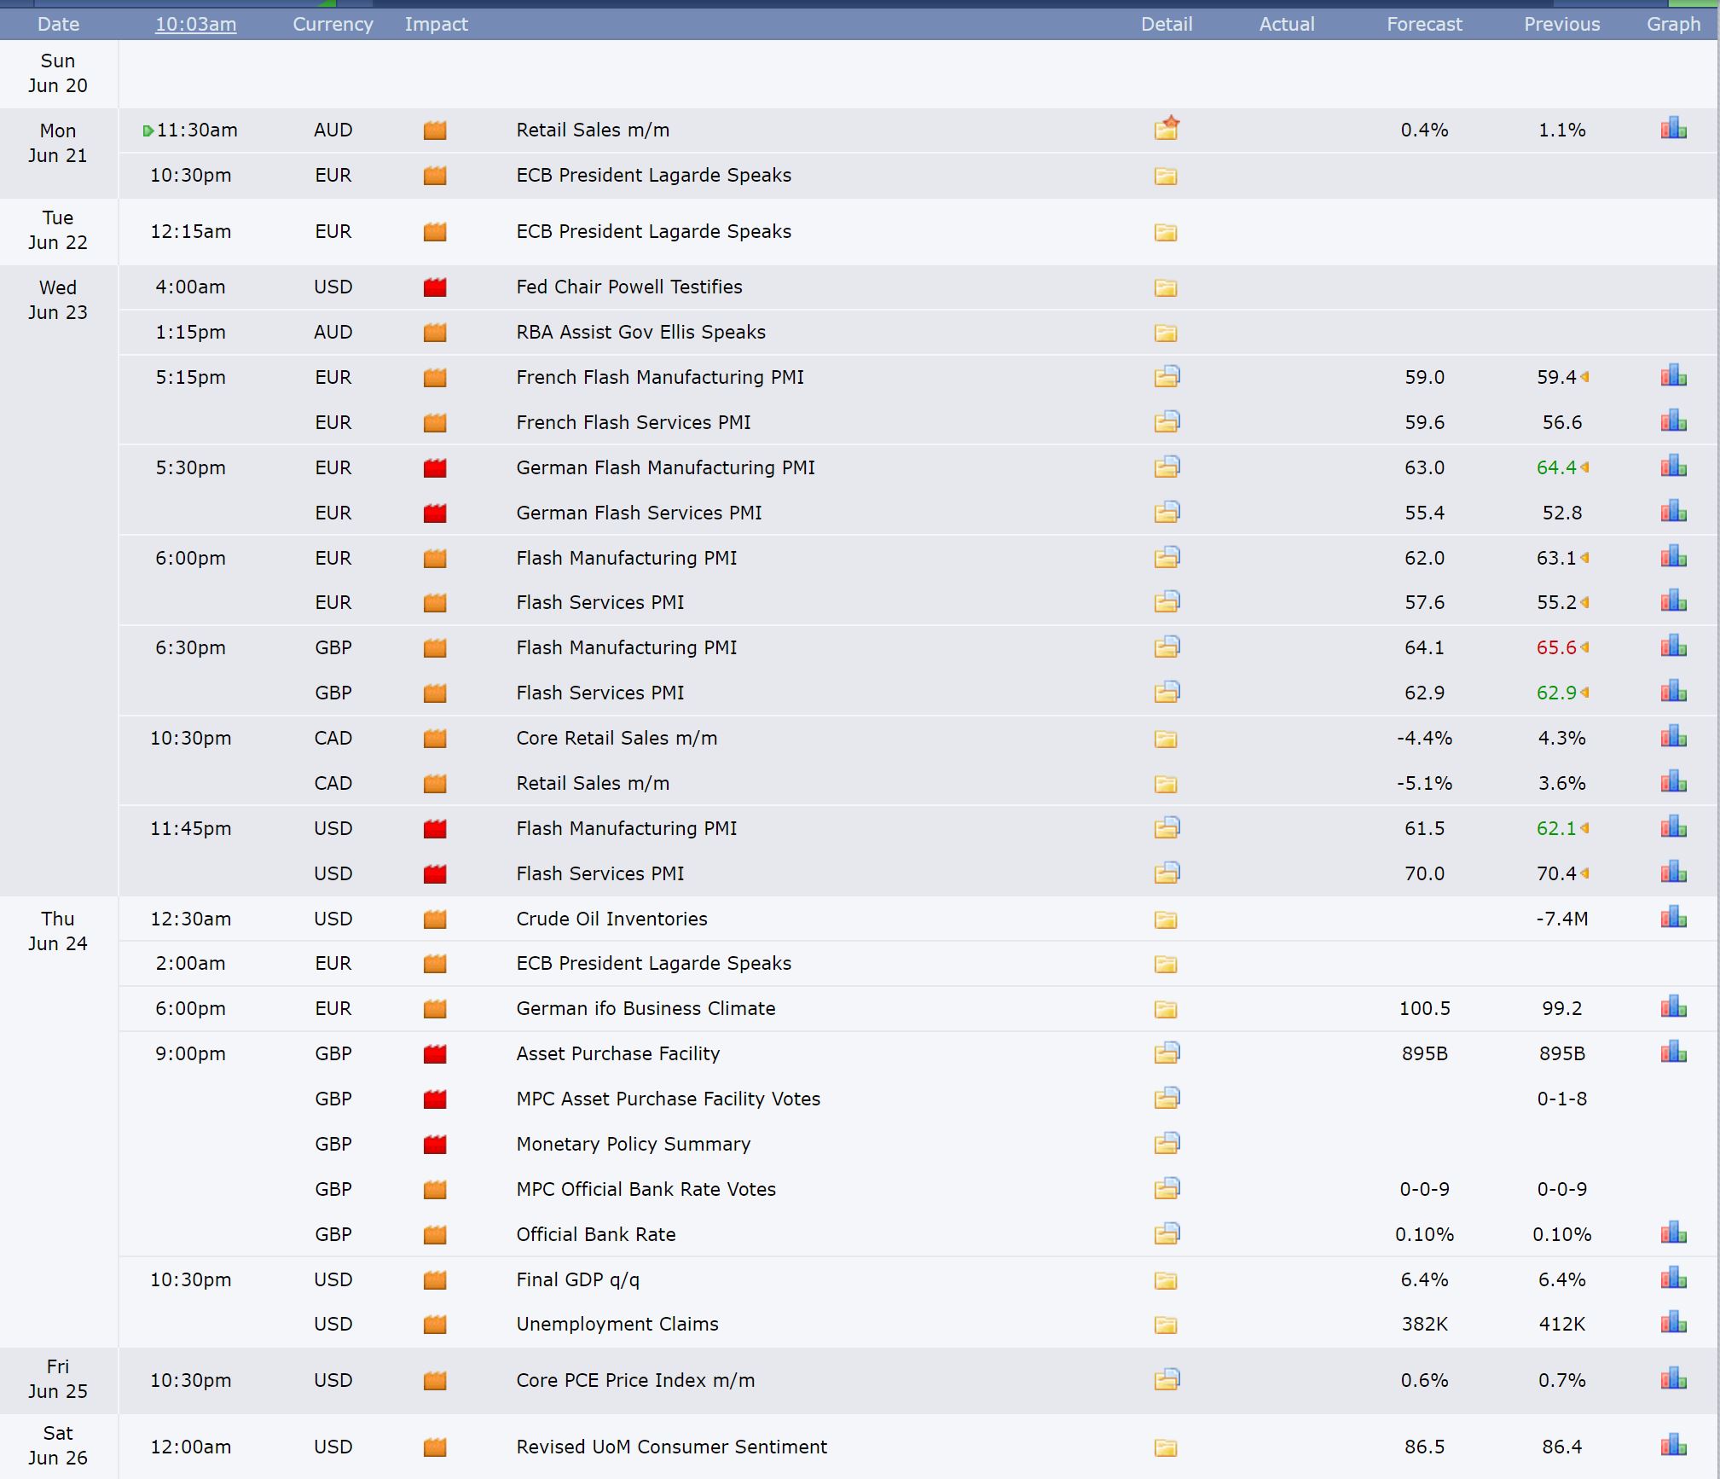Open detail folder for Final GDP q/q
Image resolution: width=1720 pixels, height=1479 pixels.
(x=1166, y=1280)
